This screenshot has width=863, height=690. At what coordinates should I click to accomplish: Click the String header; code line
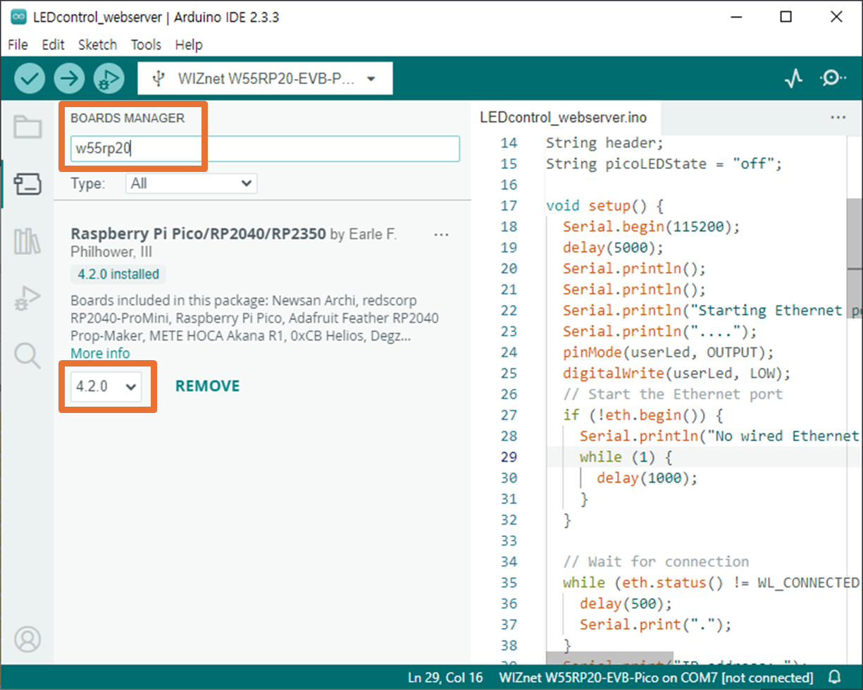tap(605, 143)
